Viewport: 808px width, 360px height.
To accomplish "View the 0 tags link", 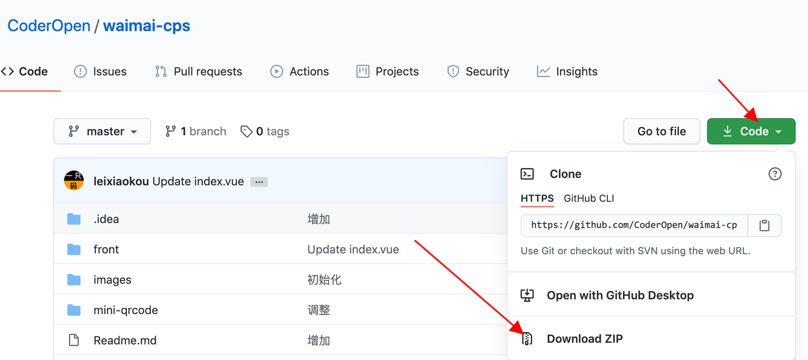I will [265, 131].
